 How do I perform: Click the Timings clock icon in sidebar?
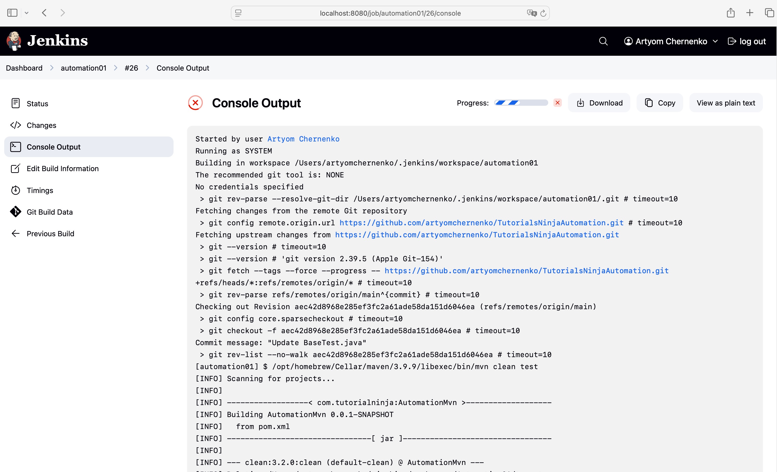click(15, 190)
